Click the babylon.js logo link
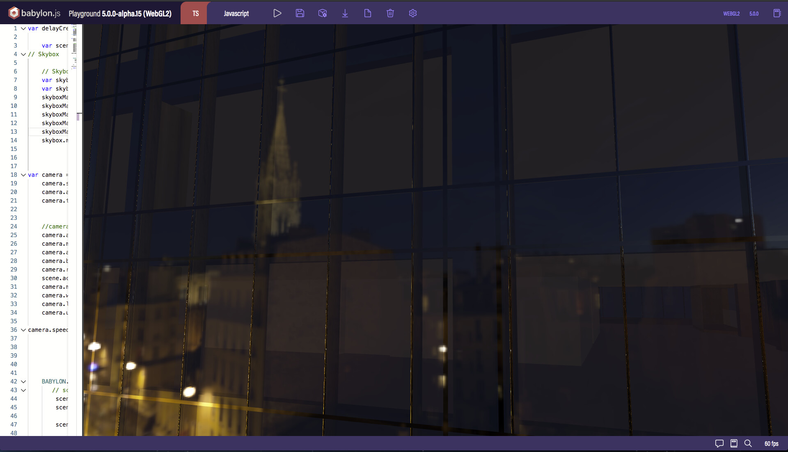 point(35,13)
